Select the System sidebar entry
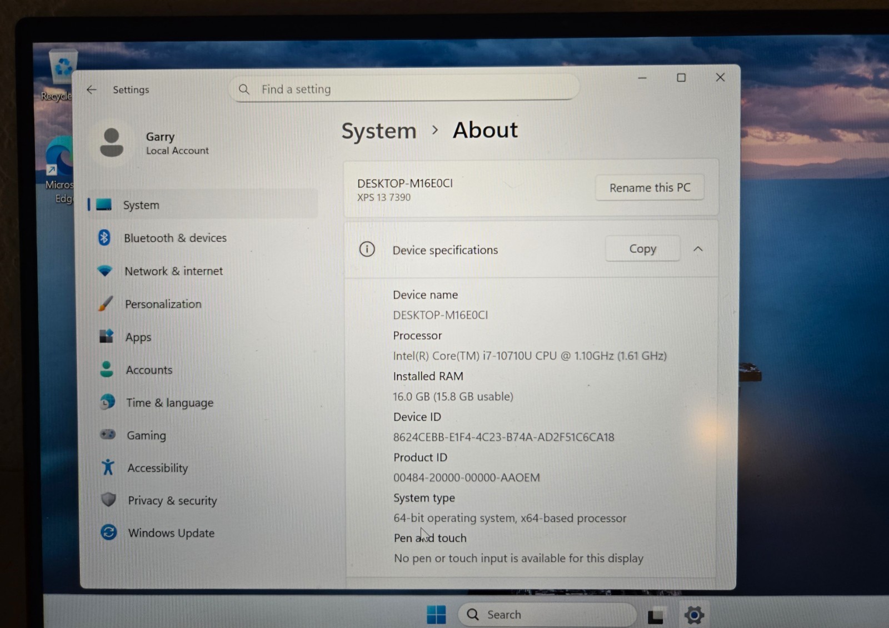 [203, 205]
